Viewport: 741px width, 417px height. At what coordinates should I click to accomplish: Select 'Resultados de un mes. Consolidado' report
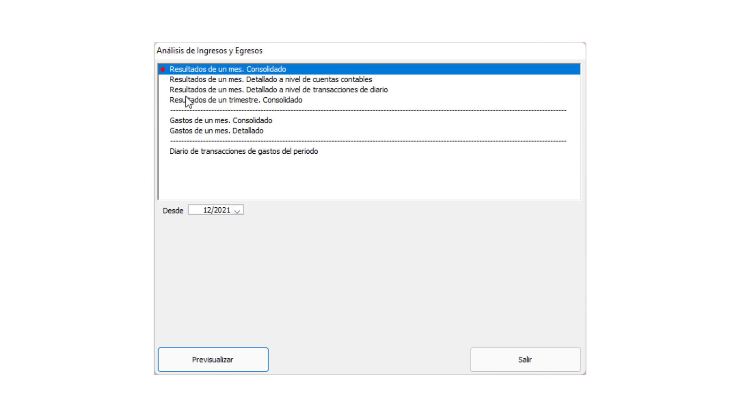pyautogui.click(x=228, y=69)
